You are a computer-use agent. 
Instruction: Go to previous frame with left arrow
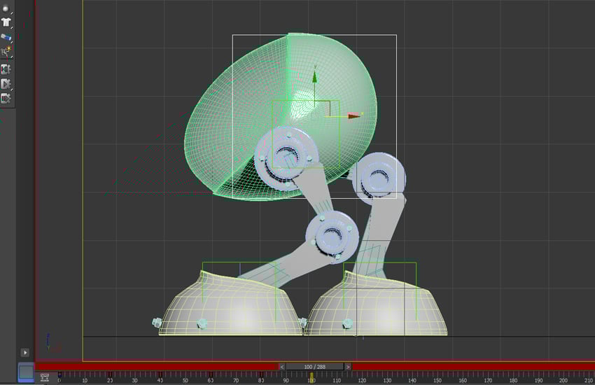(x=282, y=367)
